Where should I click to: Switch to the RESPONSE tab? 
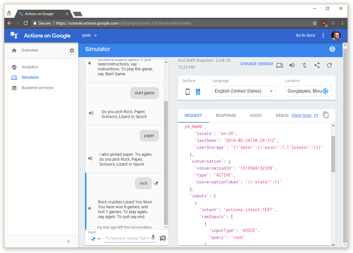pyautogui.click(x=226, y=115)
